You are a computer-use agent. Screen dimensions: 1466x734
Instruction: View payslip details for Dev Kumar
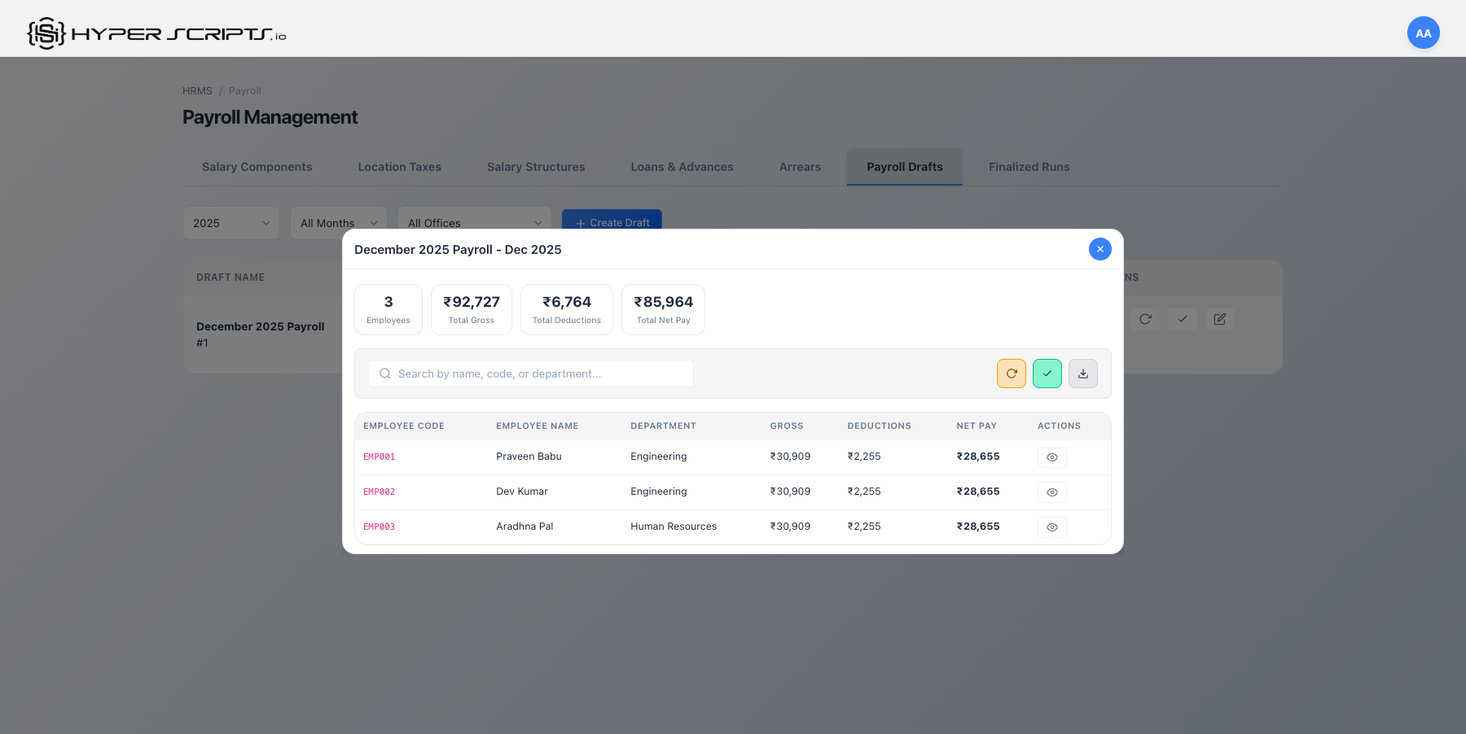[1051, 492]
